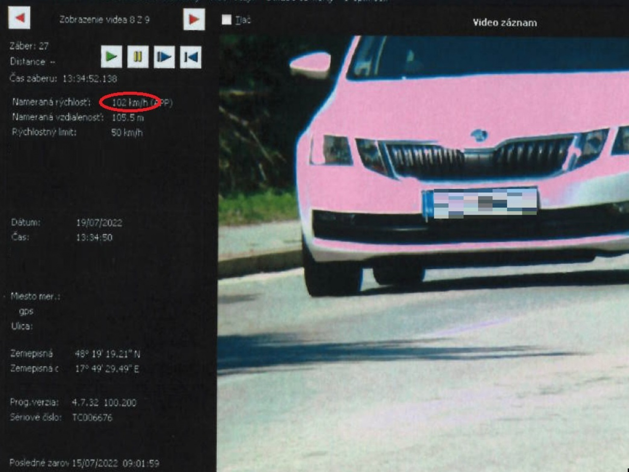Screen dimensions: 629x472
Task: Go to next video with red right arrow
Action: coord(194,19)
